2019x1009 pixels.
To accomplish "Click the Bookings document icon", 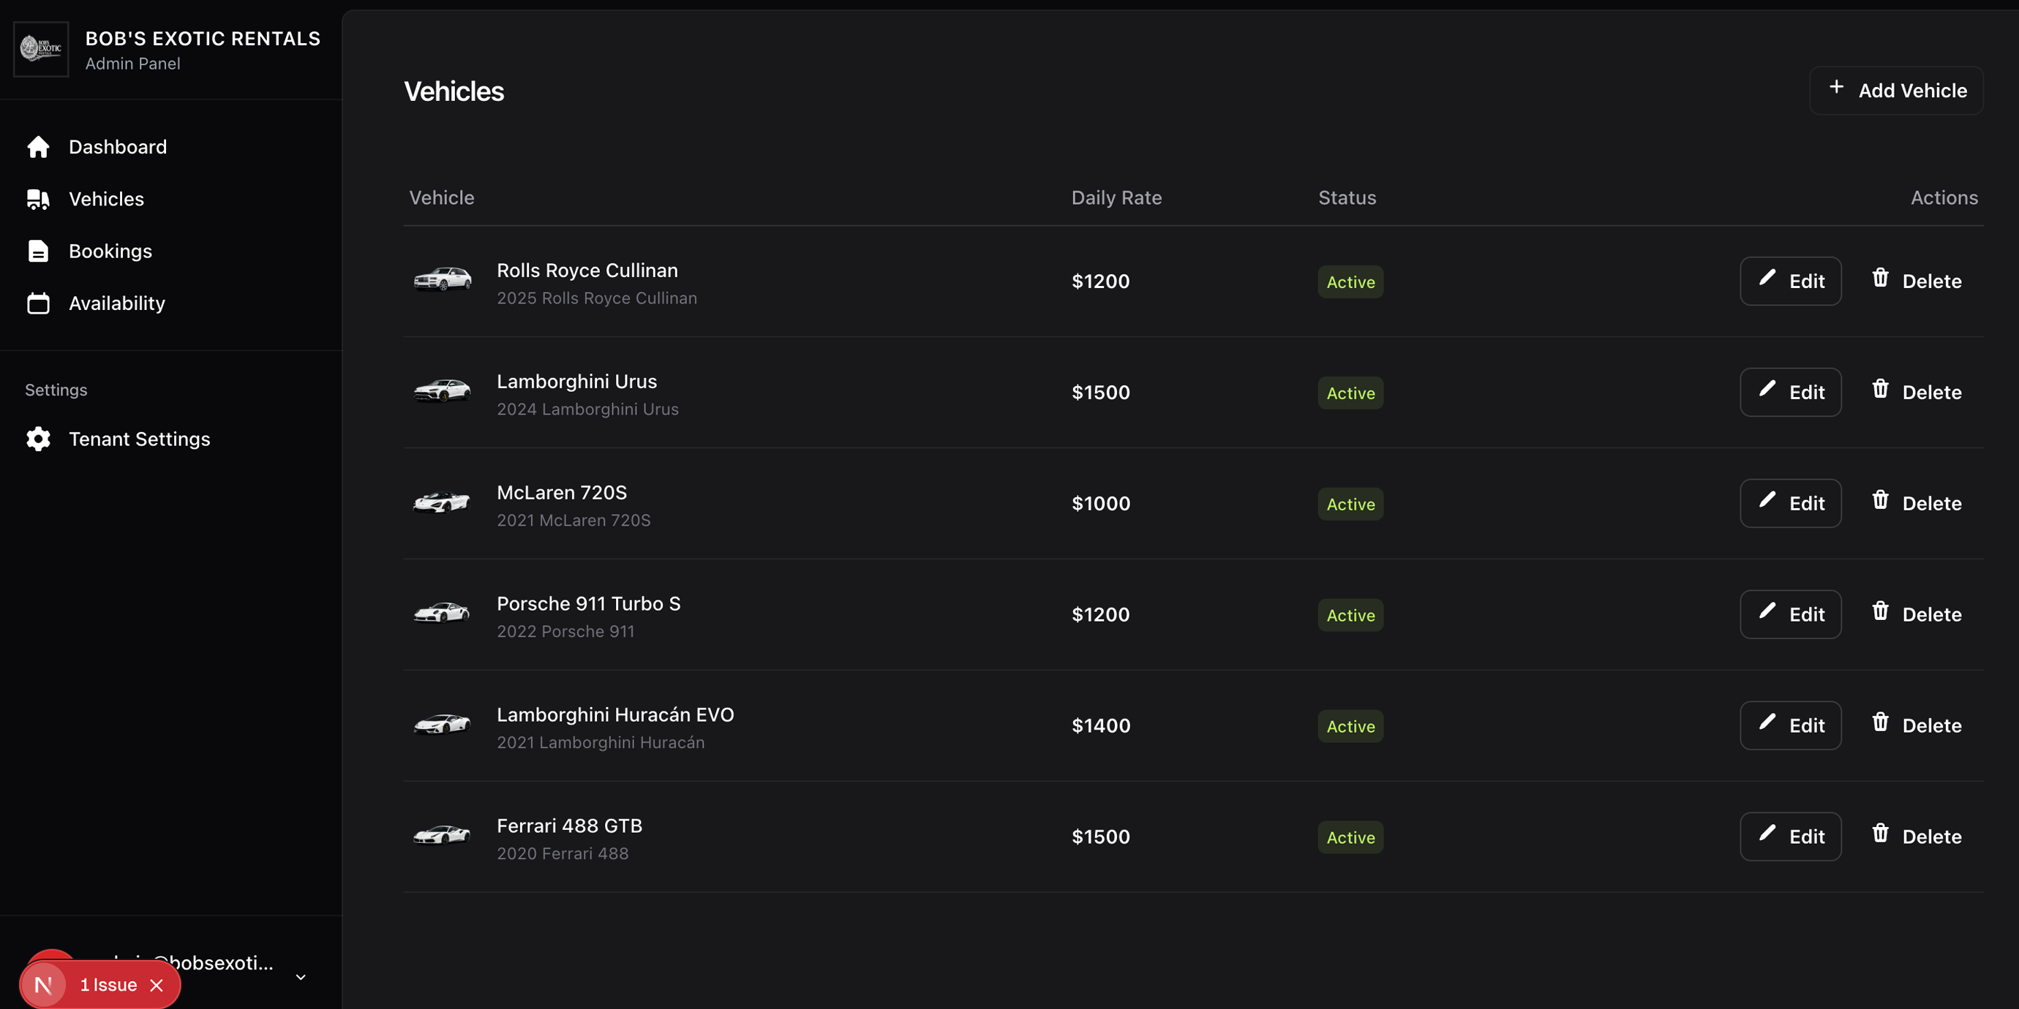I will pyautogui.click(x=37, y=251).
